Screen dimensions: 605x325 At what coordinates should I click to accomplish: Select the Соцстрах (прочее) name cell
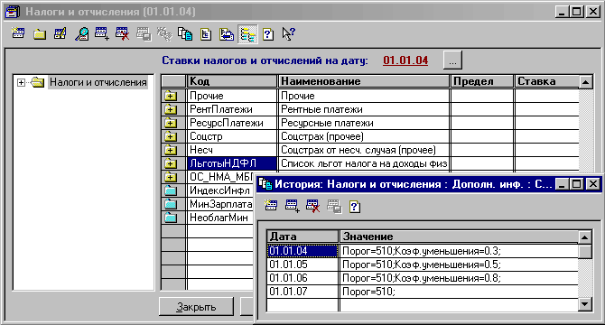tap(364, 136)
